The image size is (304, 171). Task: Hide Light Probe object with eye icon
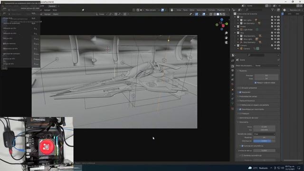(x=275, y=29)
